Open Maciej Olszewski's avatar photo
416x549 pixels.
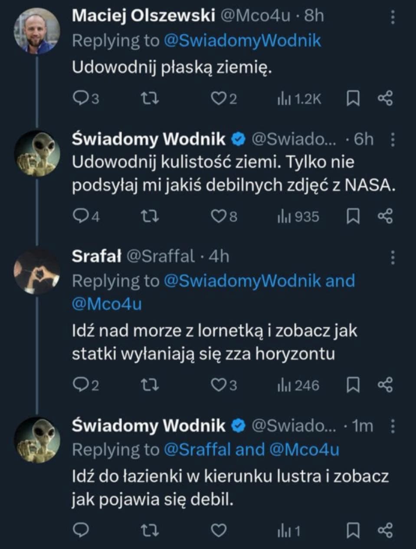[36, 31]
